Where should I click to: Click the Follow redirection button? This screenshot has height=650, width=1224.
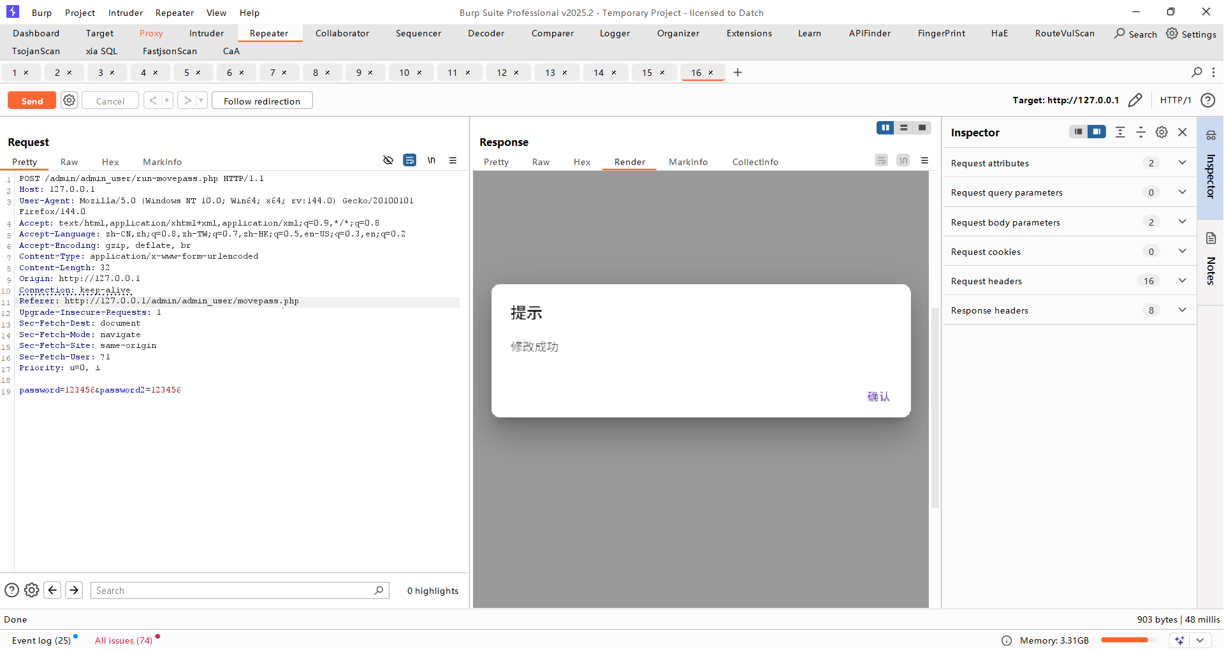(261, 101)
